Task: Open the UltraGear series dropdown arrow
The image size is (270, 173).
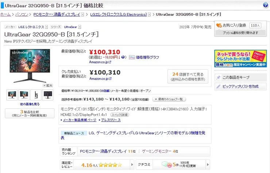Action: [x=80, y=27]
